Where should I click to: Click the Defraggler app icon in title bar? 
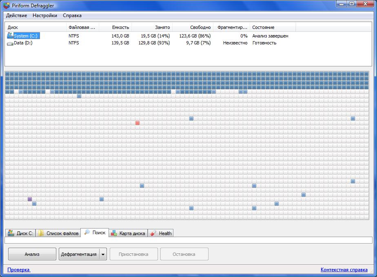click(7, 5)
